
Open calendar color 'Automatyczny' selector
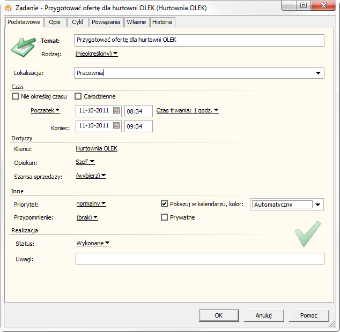[319, 205]
